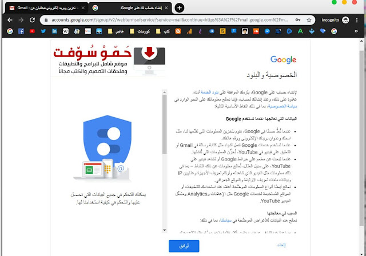Open the Google bookmark beside Facebook

(x=10, y=31)
